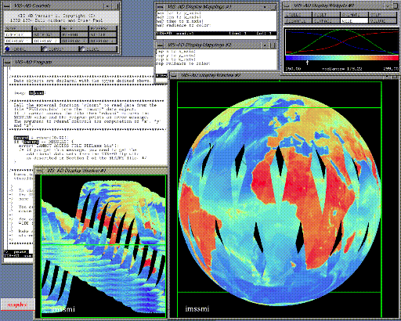Toggle DISPLAY 4 in the Controls window
Screen dimensions: 401x321
click(103, 41)
